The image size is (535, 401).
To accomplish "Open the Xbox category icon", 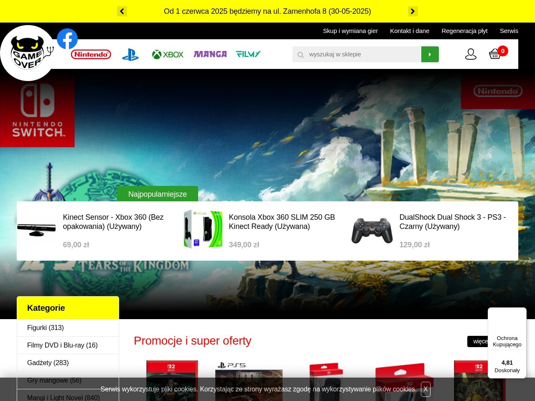I will click(168, 54).
